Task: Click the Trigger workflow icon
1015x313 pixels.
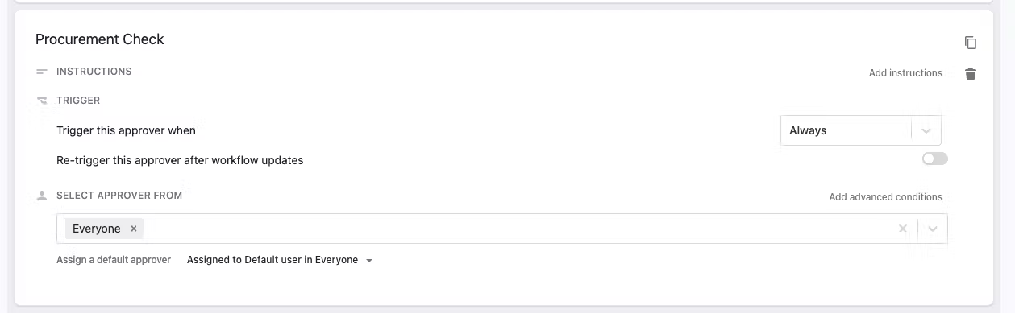Action: [x=42, y=101]
